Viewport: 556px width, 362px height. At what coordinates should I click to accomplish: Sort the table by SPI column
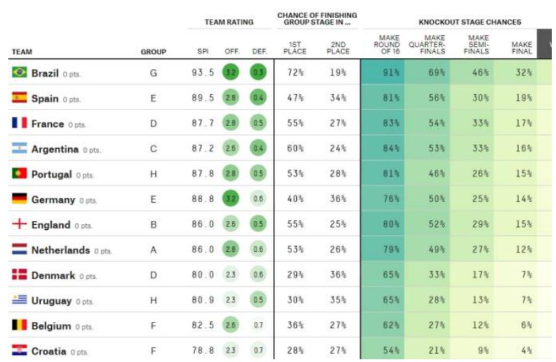point(203,51)
